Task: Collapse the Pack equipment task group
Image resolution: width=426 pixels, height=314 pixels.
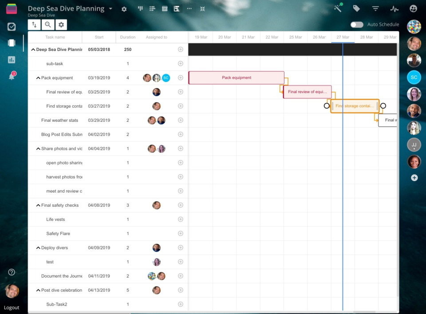Action: click(x=38, y=78)
